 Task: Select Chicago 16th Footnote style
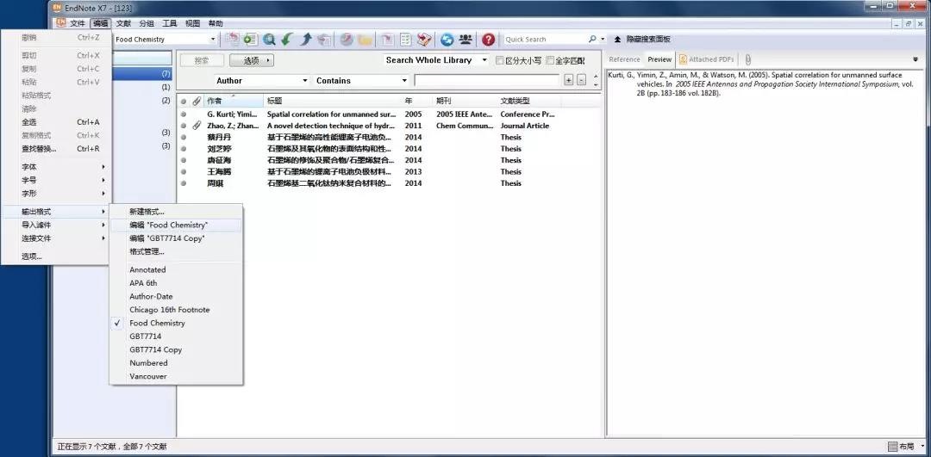[177, 310]
